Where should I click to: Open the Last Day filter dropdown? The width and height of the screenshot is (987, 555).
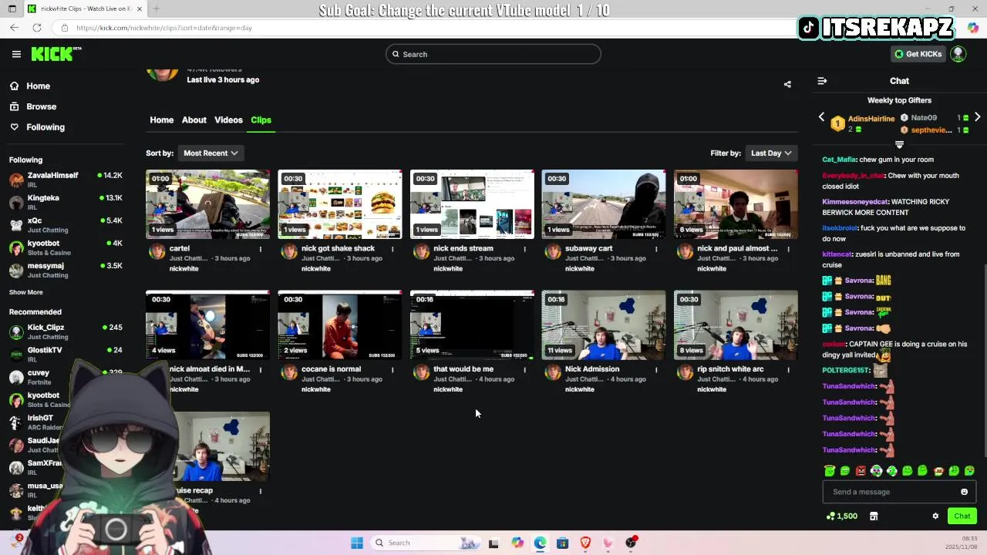click(x=771, y=153)
